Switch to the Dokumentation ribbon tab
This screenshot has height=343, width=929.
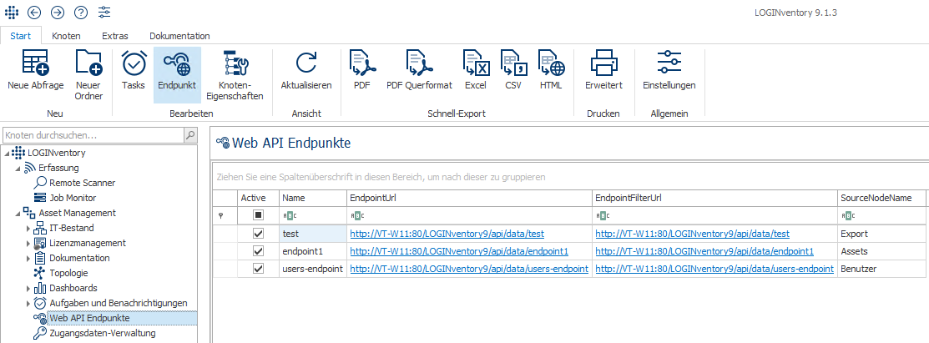tap(179, 36)
